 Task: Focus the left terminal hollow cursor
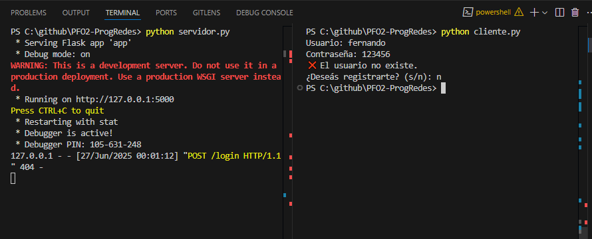point(13,179)
